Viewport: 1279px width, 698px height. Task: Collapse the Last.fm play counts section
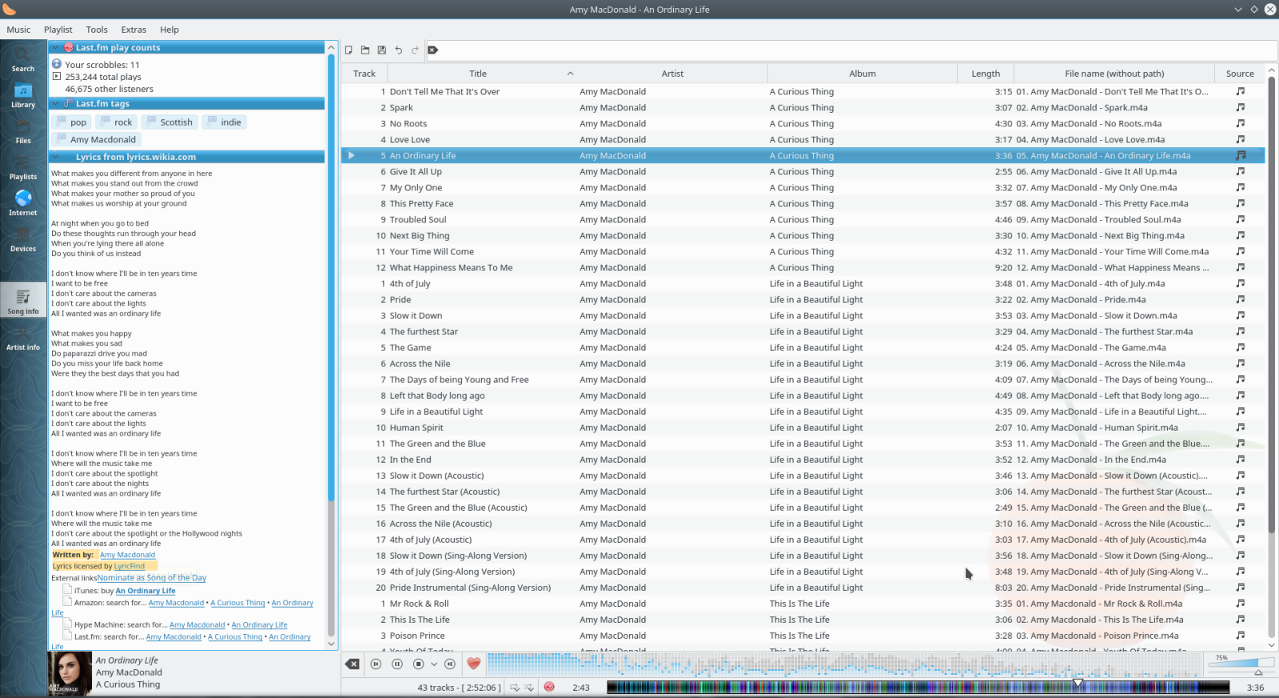(x=56, y=47)
